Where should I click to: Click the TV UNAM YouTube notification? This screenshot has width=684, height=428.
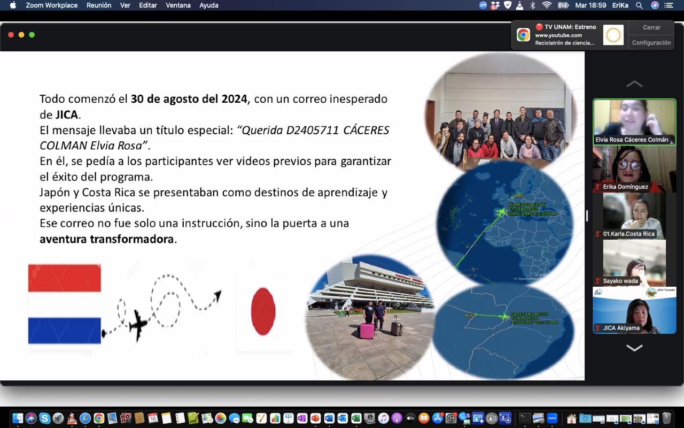(566, 35)
